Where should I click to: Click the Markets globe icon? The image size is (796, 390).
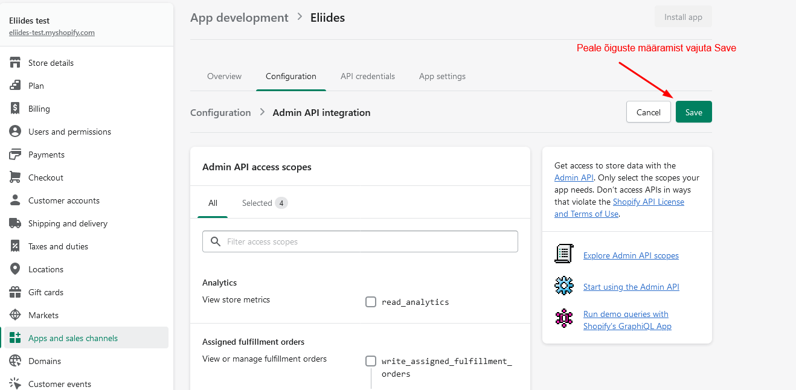pos(16,315)
